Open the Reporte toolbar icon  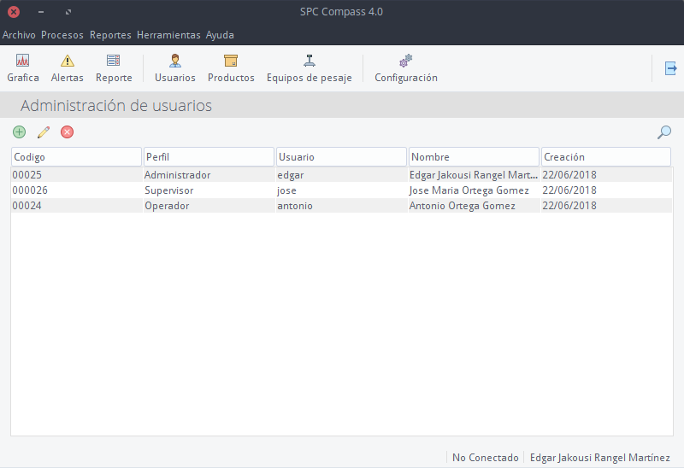pyautogui.click(x=114, y=68)
